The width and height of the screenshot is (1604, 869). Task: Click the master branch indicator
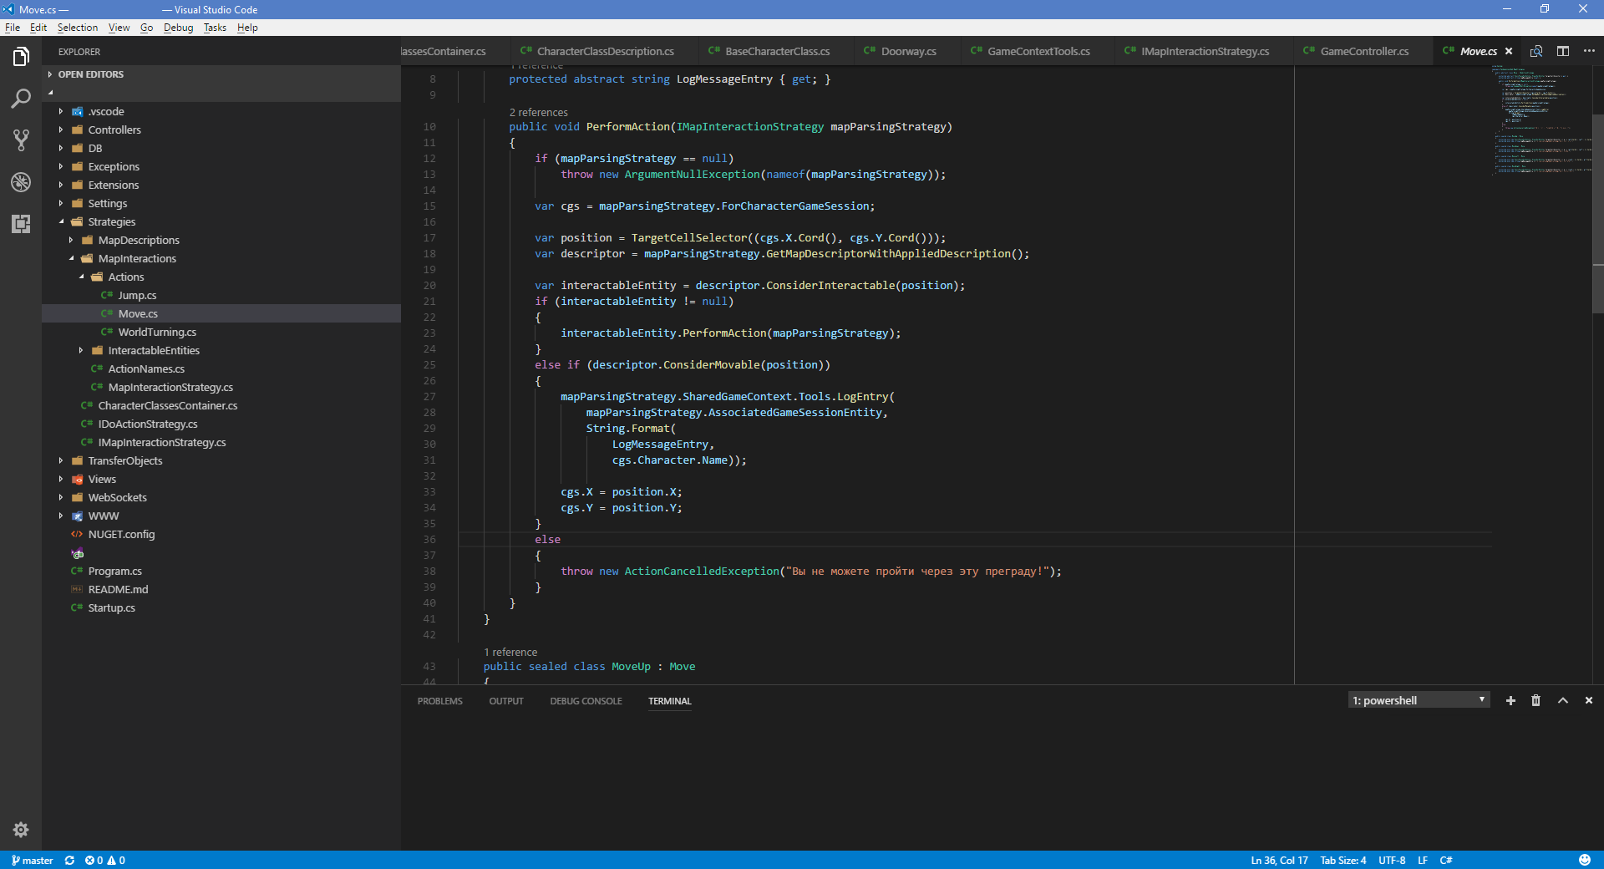(x=33, y=860)
